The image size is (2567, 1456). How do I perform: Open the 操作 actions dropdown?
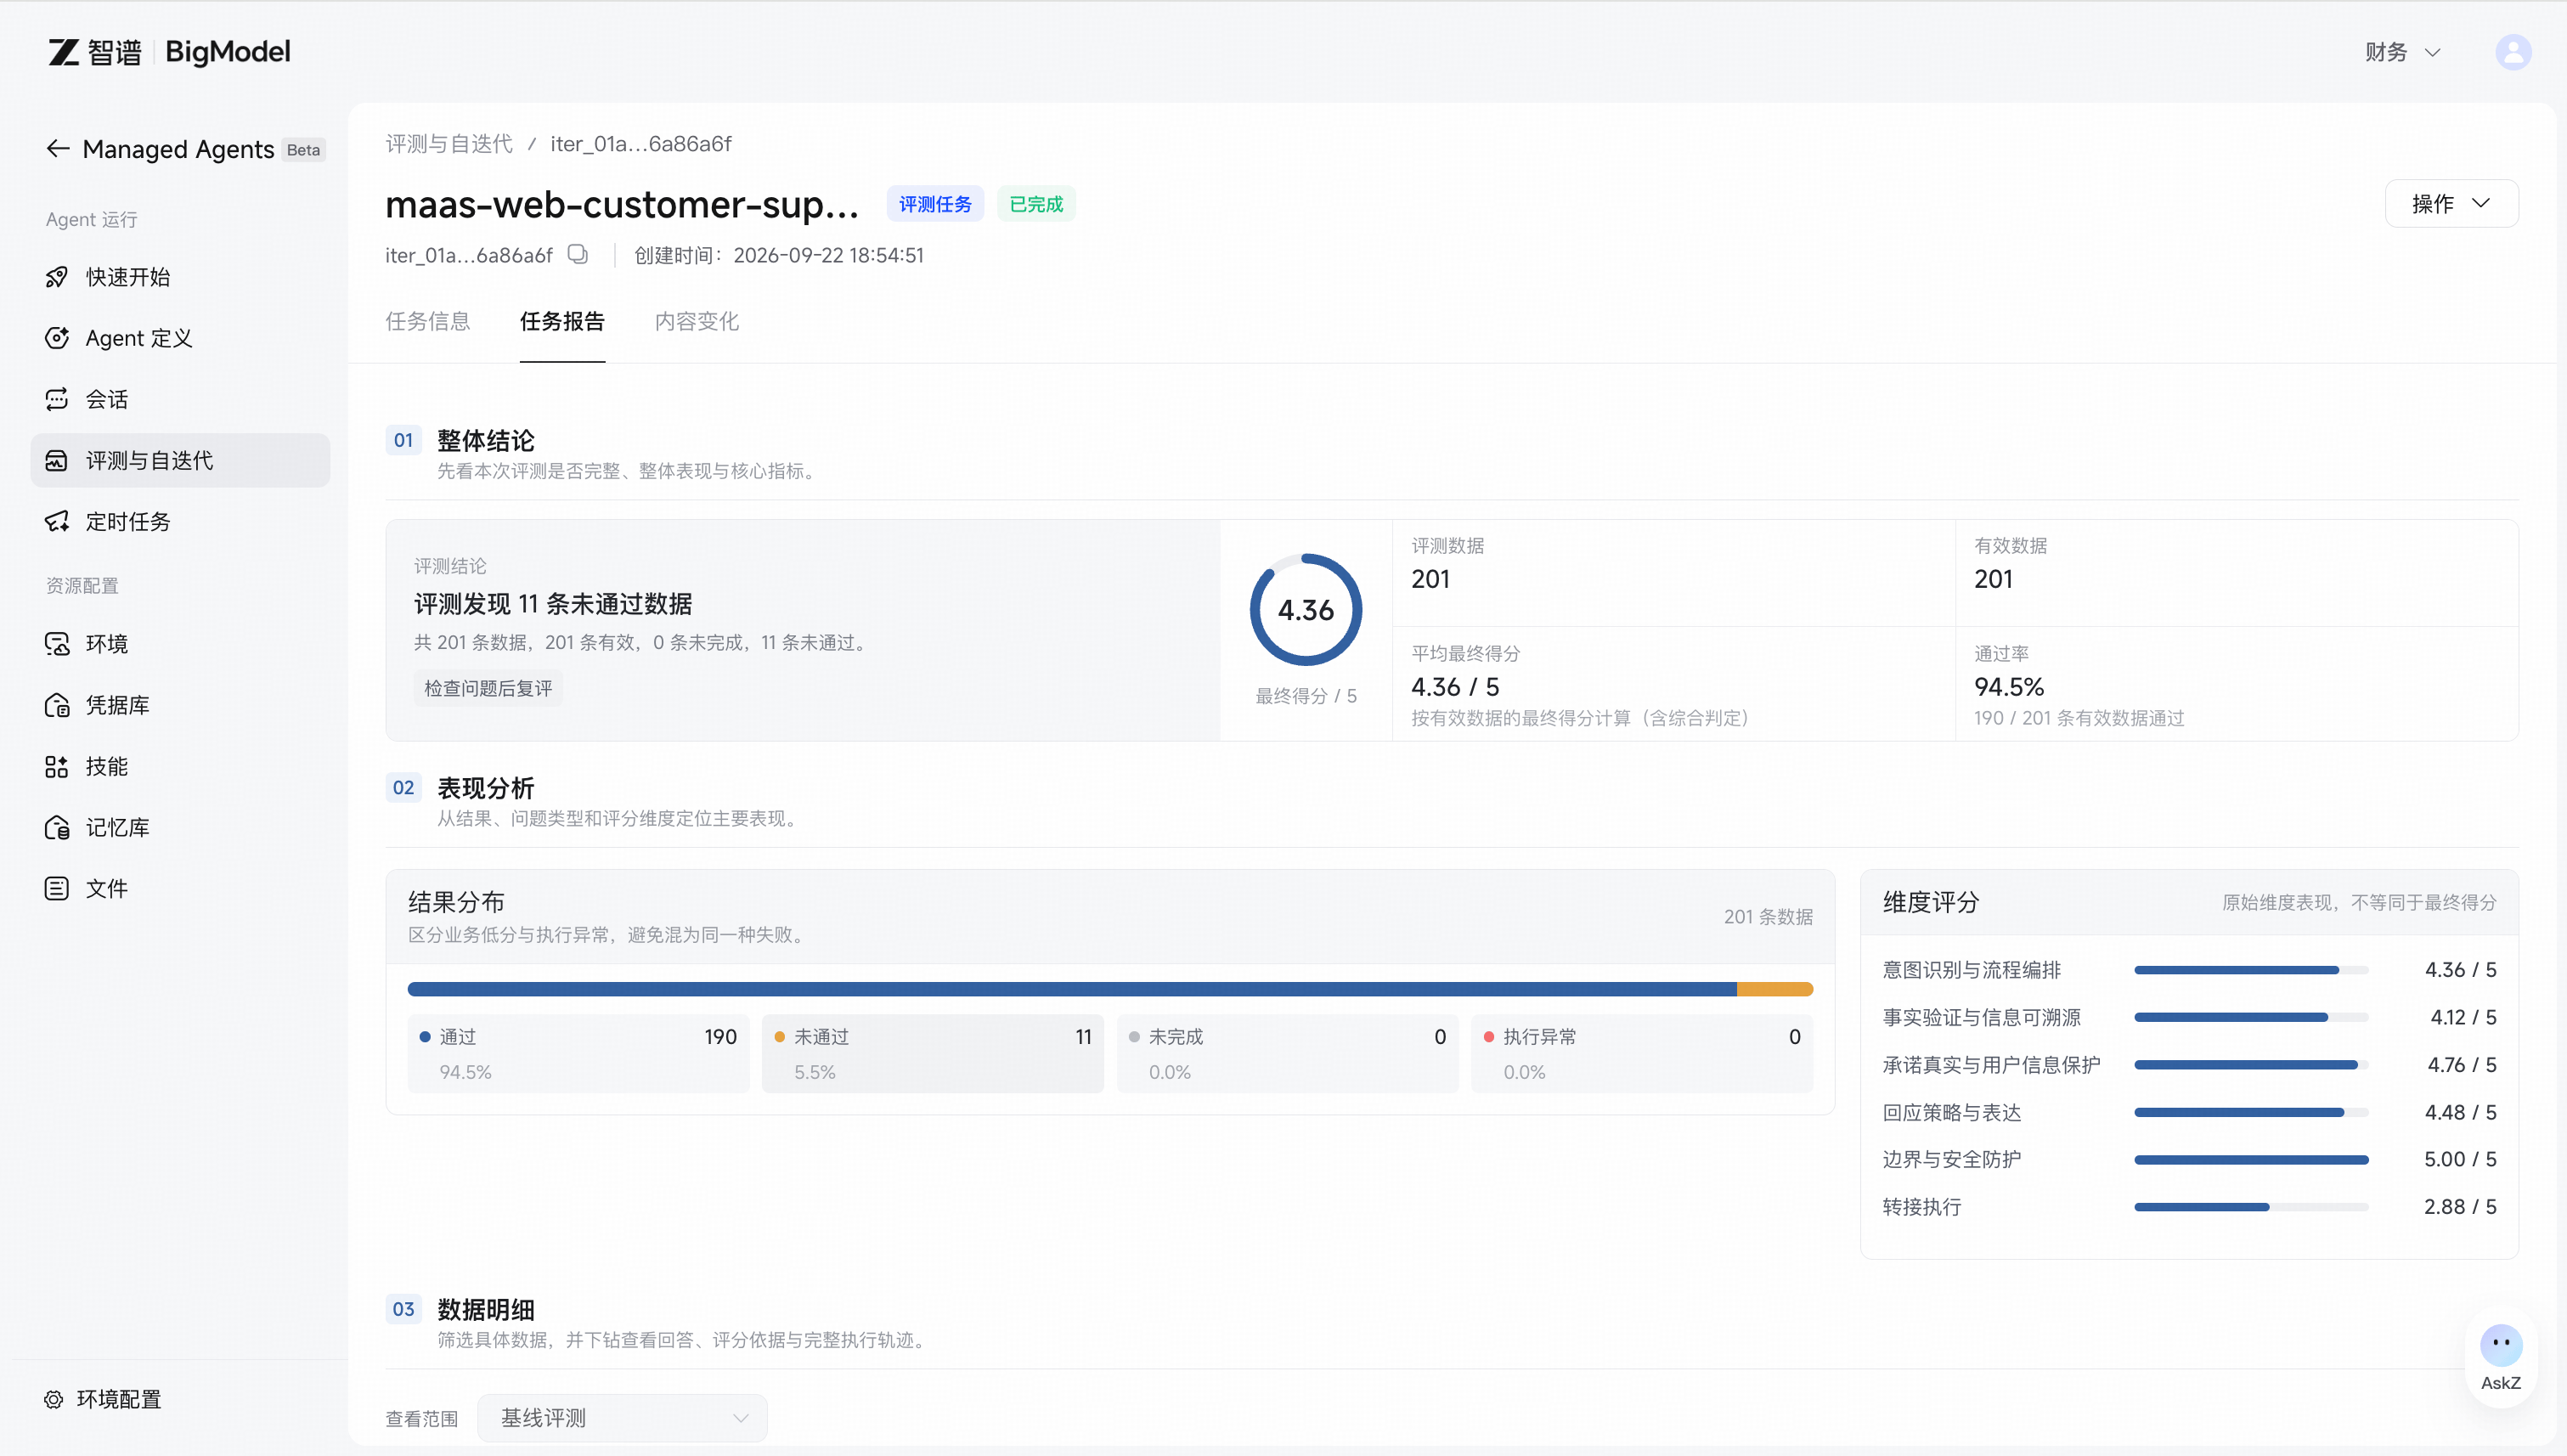point(2451,204)
